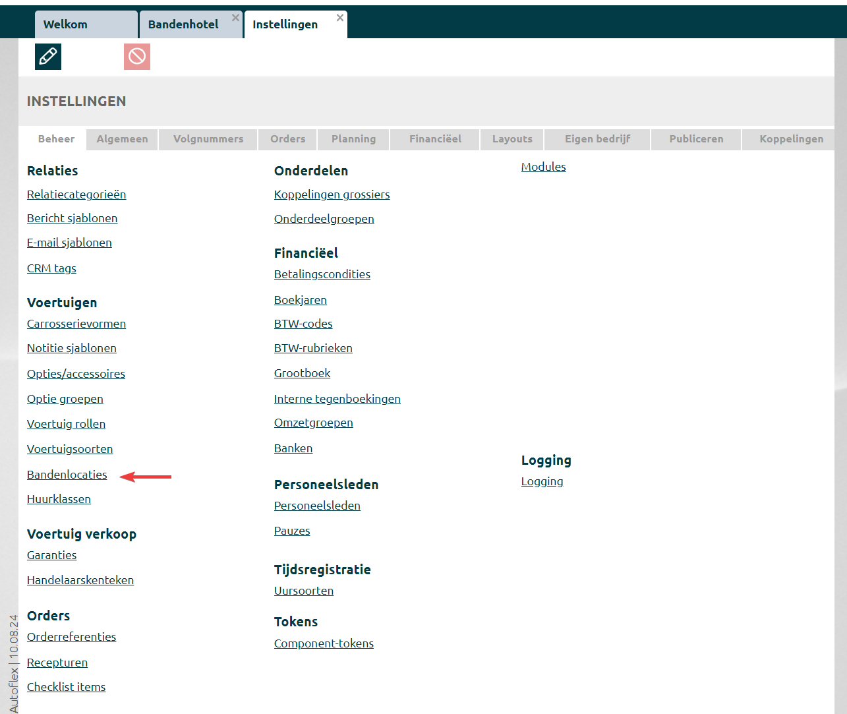Open the Eigen bedrijf tab
Viewport: 847px width, 714px height.
click(x=597, y=139)
